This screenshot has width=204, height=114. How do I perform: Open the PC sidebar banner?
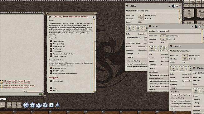[189, 13]
